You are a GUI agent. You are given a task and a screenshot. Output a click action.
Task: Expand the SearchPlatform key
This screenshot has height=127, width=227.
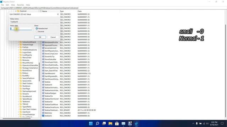(18, 78)
